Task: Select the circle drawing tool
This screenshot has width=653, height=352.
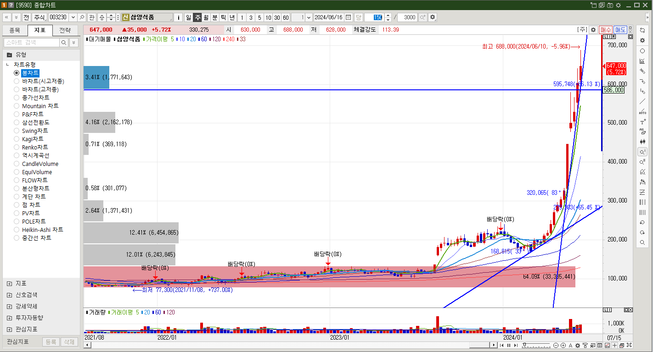Action: 642,51
